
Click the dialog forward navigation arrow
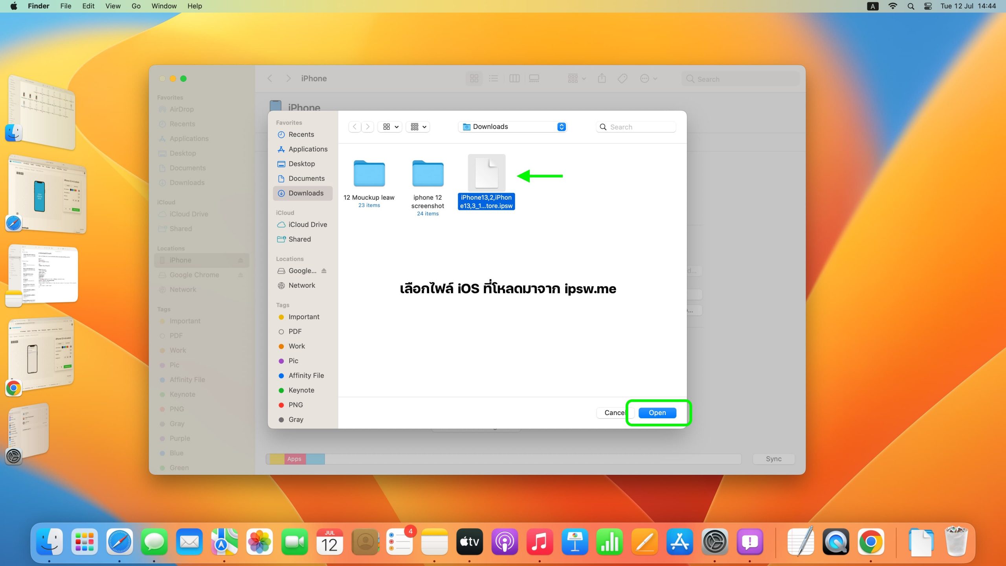368,127
